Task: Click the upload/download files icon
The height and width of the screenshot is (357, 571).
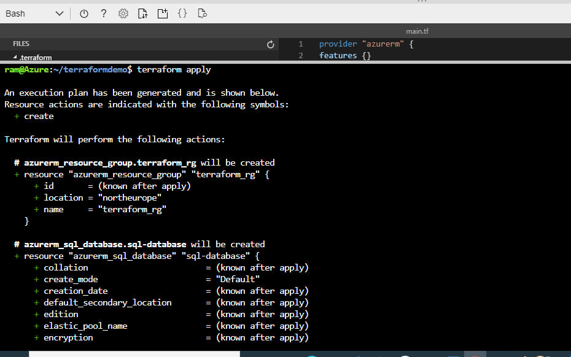Action: [x=142, y=14]
